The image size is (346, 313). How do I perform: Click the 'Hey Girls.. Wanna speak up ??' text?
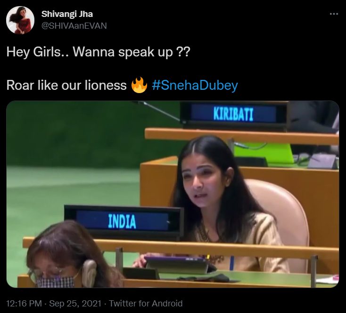click(98, 52)
